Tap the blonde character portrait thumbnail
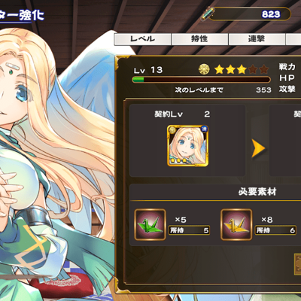The image size is (301, 301). pyautogui.click(x=187, y=146)
